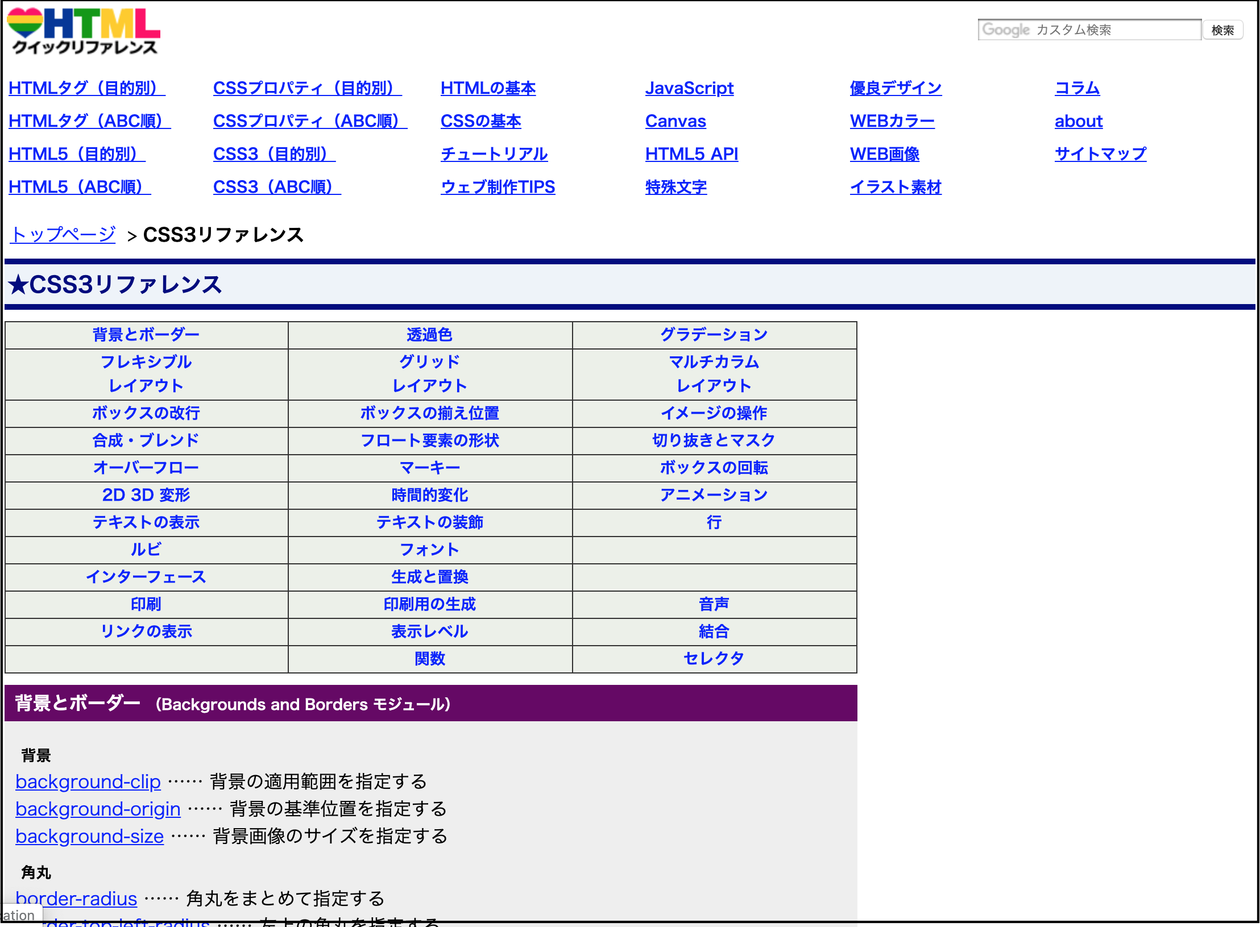This screenshot has height=927, width=1260.
Task: Open HTML5 API link
Action: coord(692,154)
